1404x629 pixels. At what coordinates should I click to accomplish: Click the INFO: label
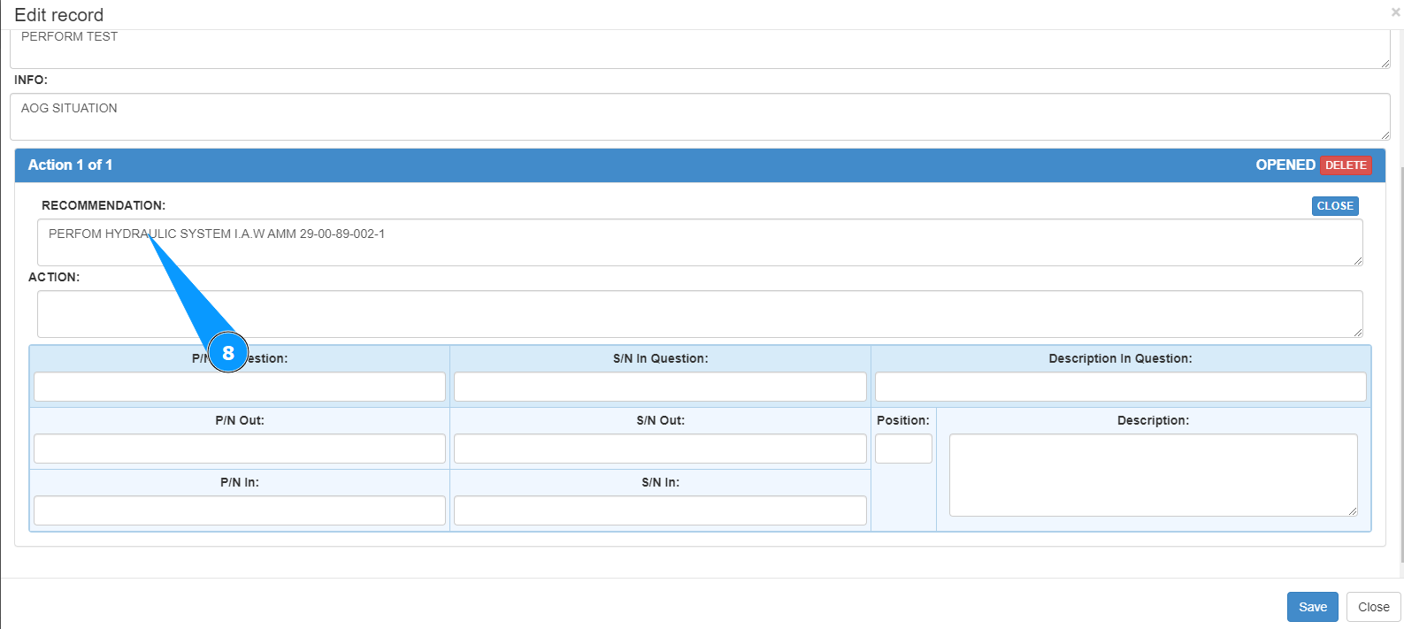(x=31, y=80)
